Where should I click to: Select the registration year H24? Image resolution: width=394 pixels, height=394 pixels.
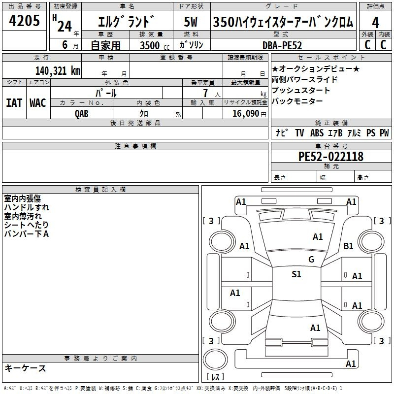(x=62, y=23)
